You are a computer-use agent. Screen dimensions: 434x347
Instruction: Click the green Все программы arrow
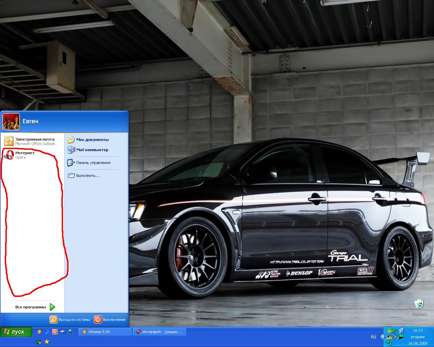[52, 307]
